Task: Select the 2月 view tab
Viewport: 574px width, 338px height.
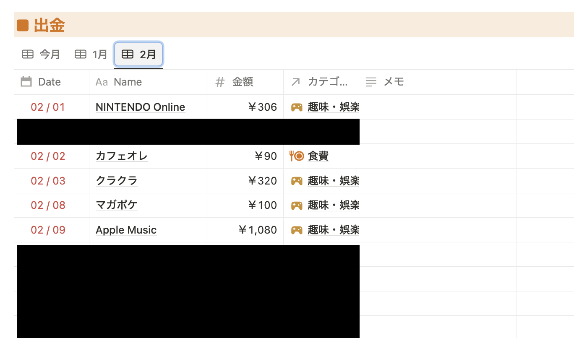Action: (x=138, y=54)
